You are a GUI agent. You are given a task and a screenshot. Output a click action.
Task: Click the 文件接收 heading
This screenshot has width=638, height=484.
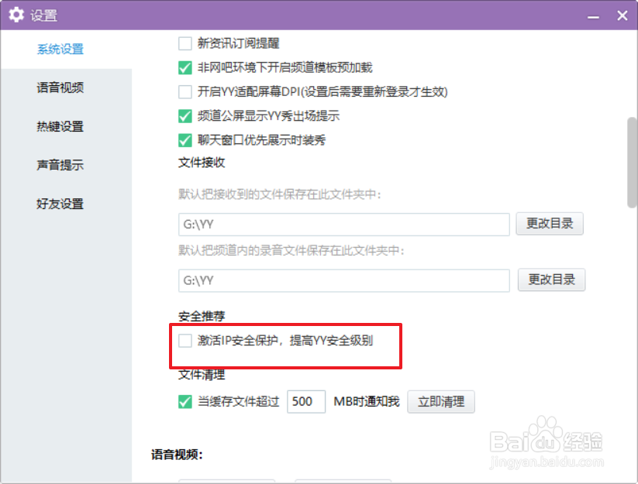point(202,163)
